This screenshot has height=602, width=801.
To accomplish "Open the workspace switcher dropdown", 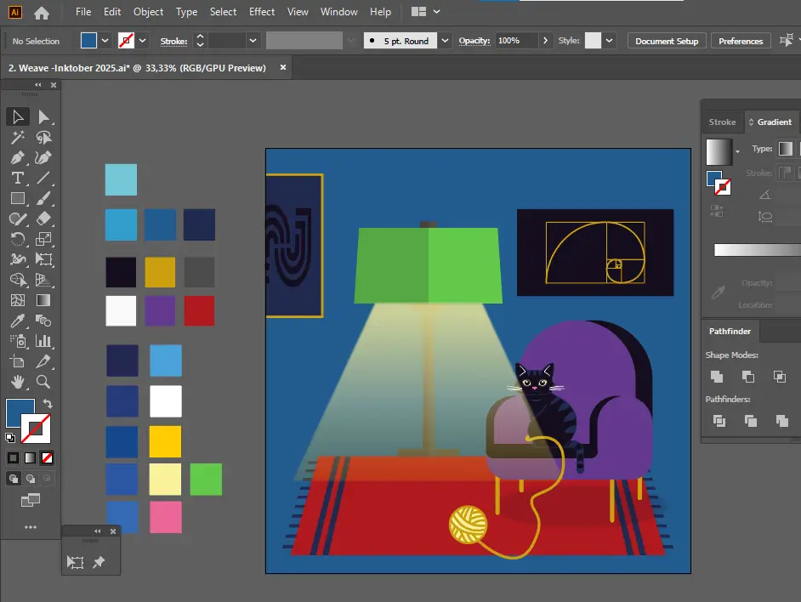I will (x=437, y=11).
